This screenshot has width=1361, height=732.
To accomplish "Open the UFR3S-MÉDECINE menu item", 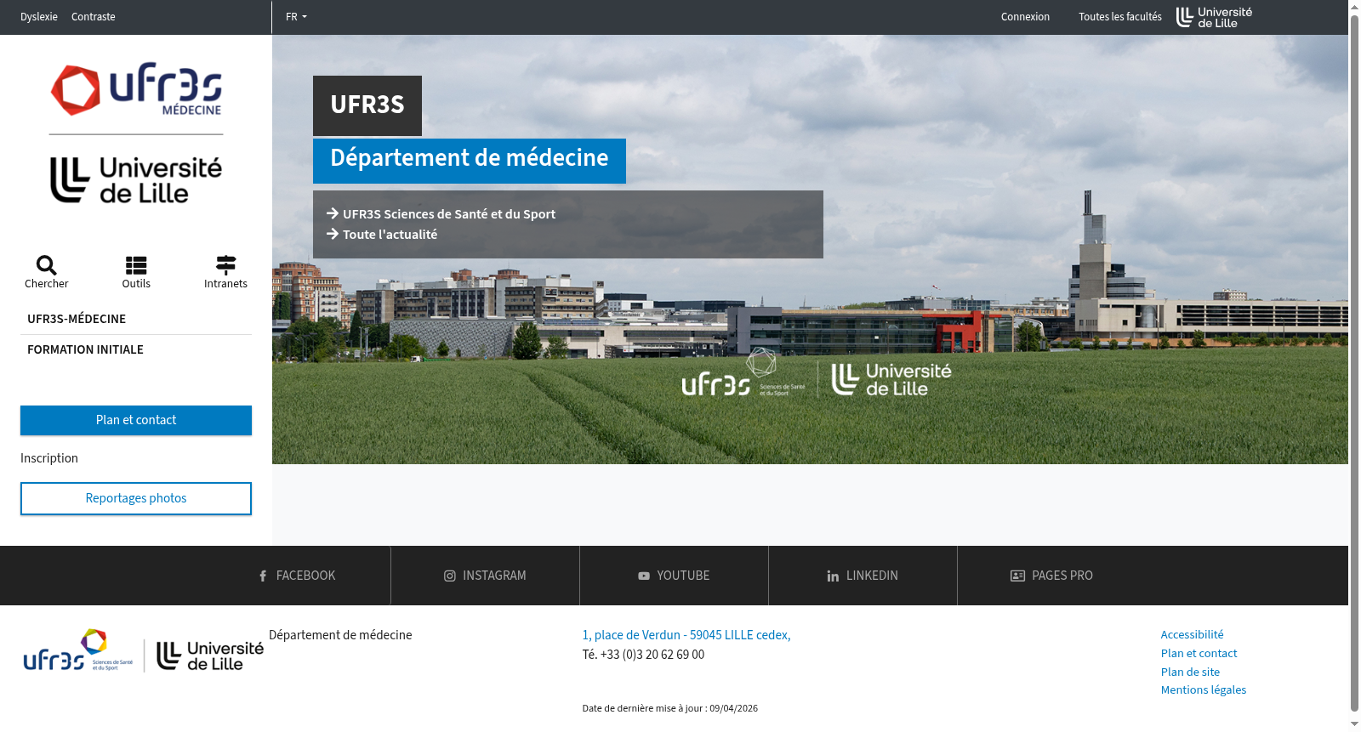I will [x=136, y=319].
